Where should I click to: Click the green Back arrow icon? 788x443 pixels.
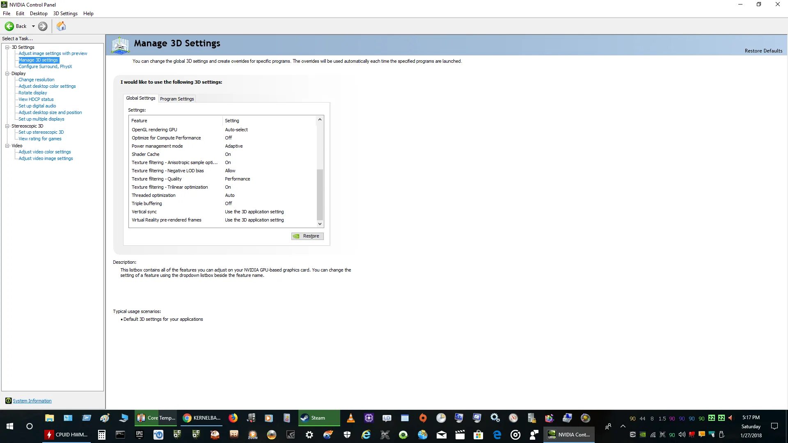point(9,26)
